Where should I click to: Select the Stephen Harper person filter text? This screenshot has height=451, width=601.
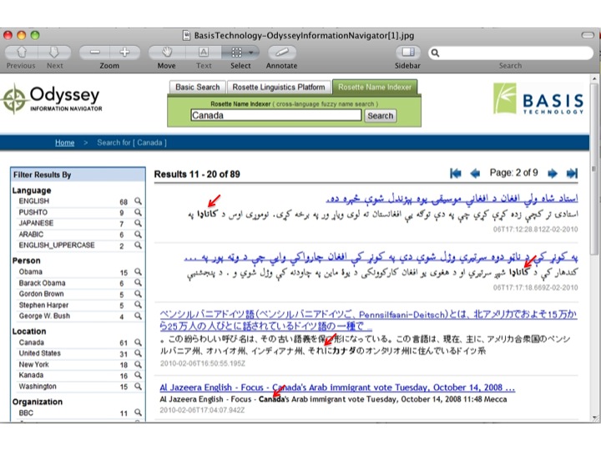(x=43, y=305)
